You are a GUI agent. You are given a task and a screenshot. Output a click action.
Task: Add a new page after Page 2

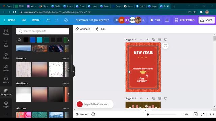165,98
